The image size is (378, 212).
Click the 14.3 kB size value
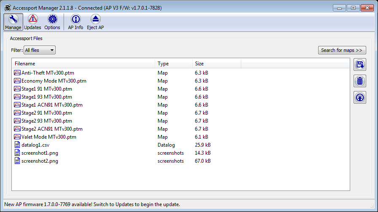tap(203, 153)
